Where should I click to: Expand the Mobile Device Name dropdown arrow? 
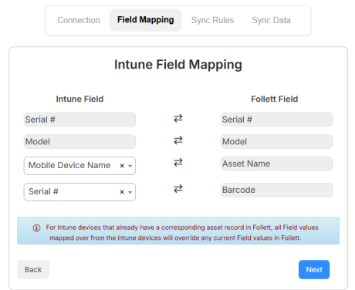tap(130, 166)
